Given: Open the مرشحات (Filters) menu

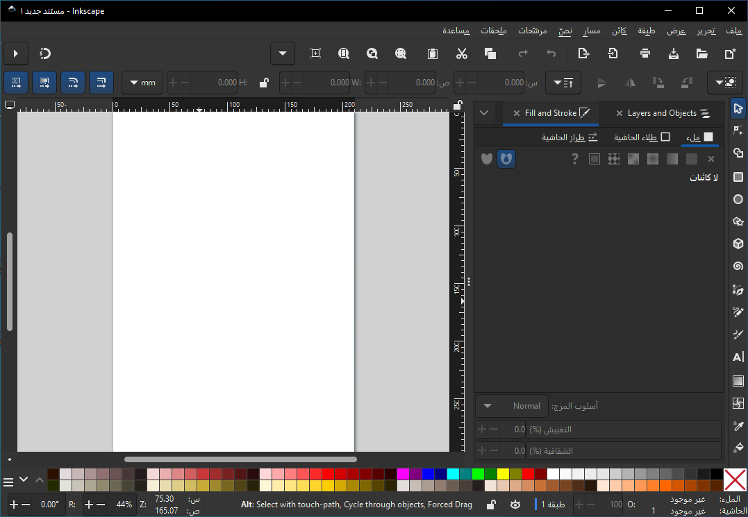Looking at the screenshot, I should [x=533, y=31].
